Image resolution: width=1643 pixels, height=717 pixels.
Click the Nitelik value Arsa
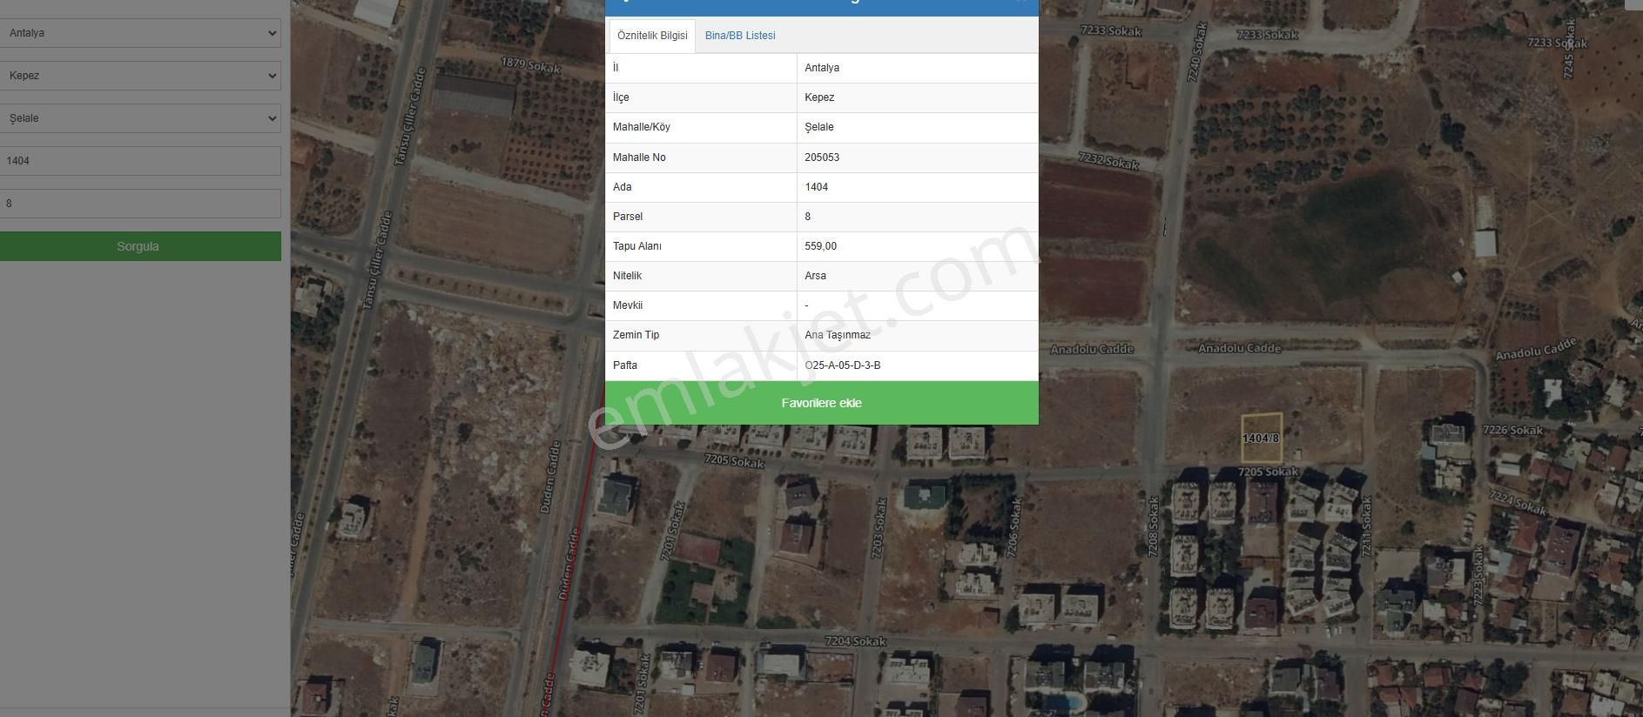click(815, 276)
